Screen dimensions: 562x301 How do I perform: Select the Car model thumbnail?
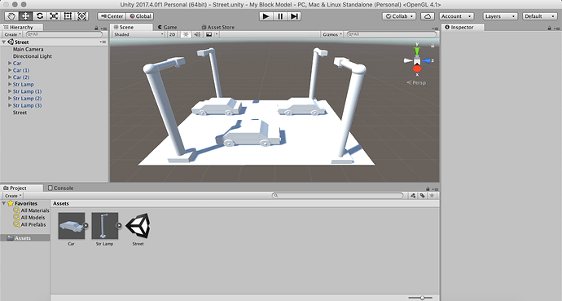click(72, 226)
